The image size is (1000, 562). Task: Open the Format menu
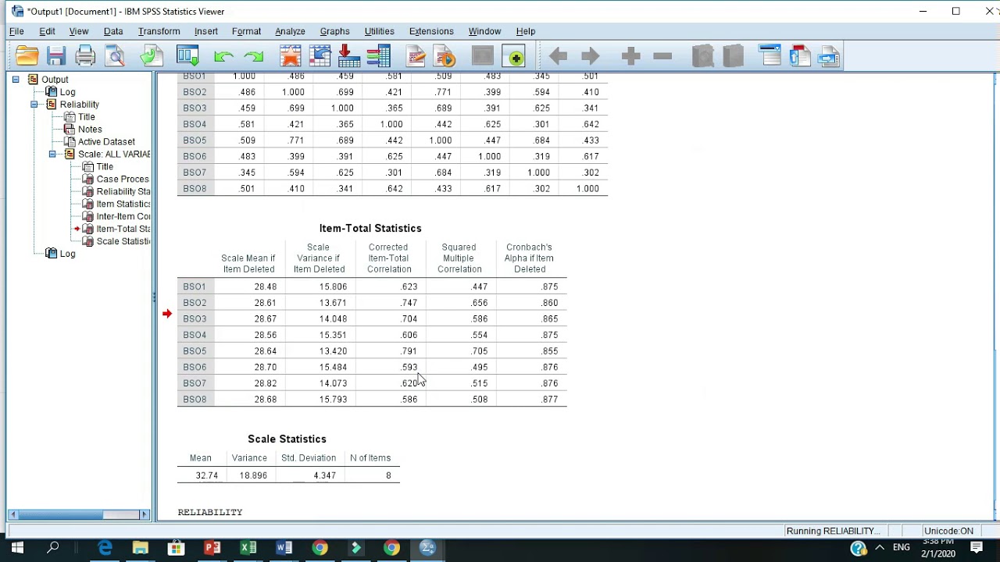[246, 31]
